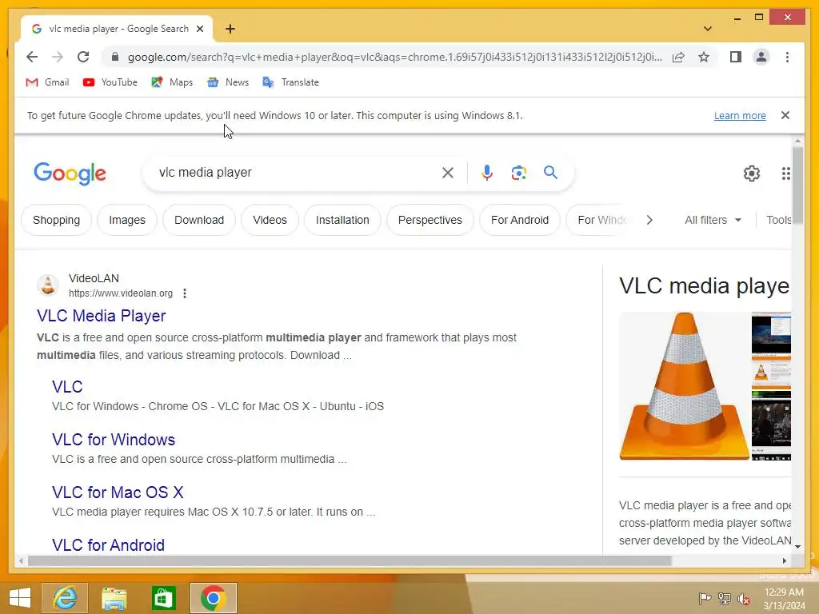The width and height of the screenshot is (819, 614).
Task: Open the VLC for Android sitelink
Action: tap(108, 545)
